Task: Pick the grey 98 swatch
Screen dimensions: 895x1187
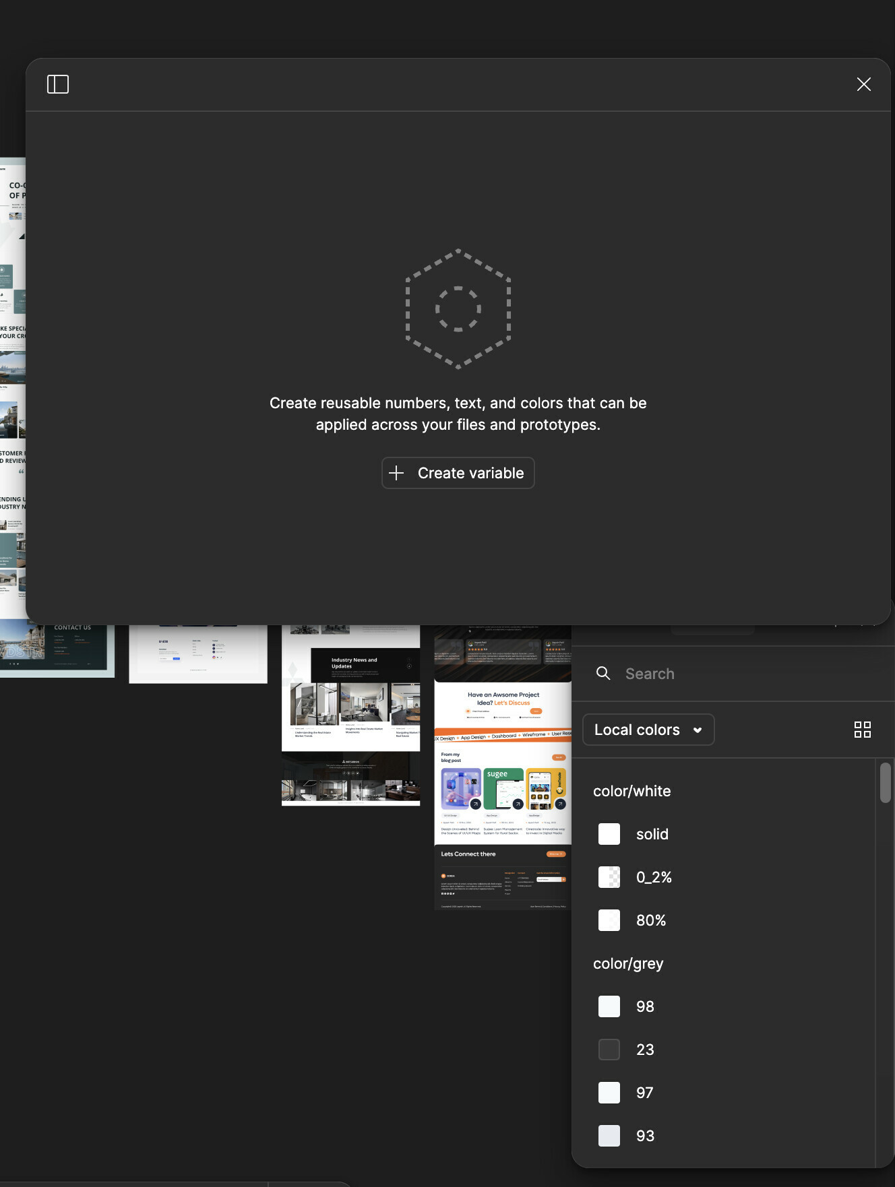Action: coord(609,1006)
